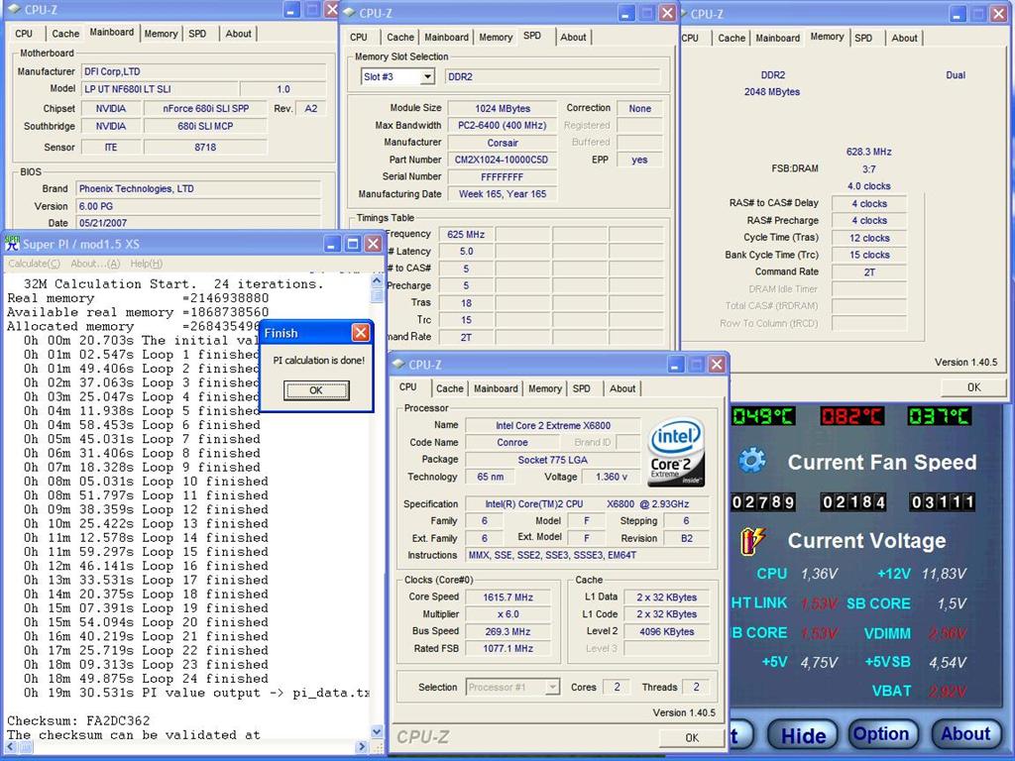Open the About menu in Super PI
The width and height of the screenshot is (1015, 761).
point(95,264)
